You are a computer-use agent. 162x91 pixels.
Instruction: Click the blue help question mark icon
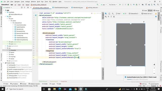(x=156, y=16)
